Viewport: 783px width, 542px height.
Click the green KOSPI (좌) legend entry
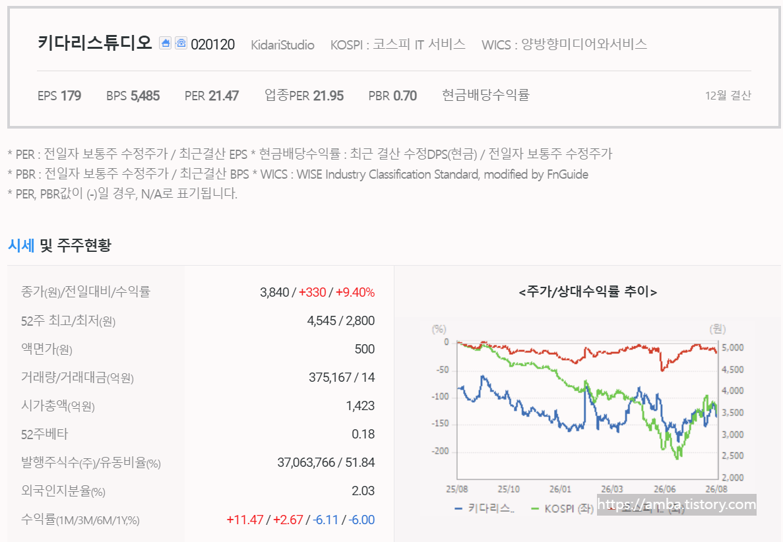pyautogui.click(x=562, y=508)
